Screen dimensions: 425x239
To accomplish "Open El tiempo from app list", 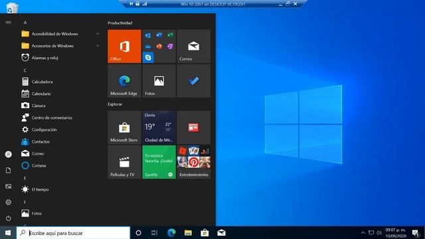I will pos(61,189).
